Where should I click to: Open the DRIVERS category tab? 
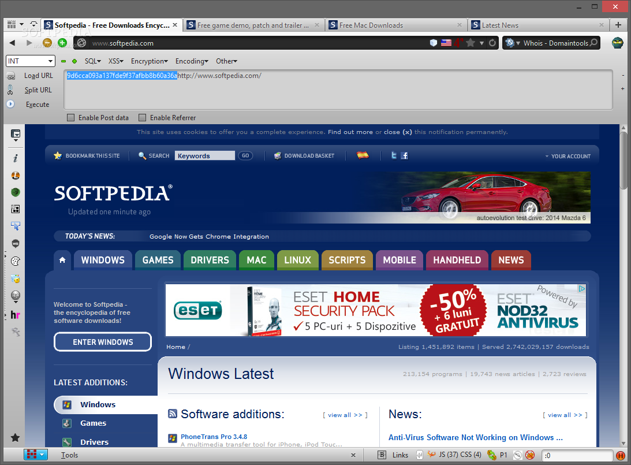[x=210, y=260]
